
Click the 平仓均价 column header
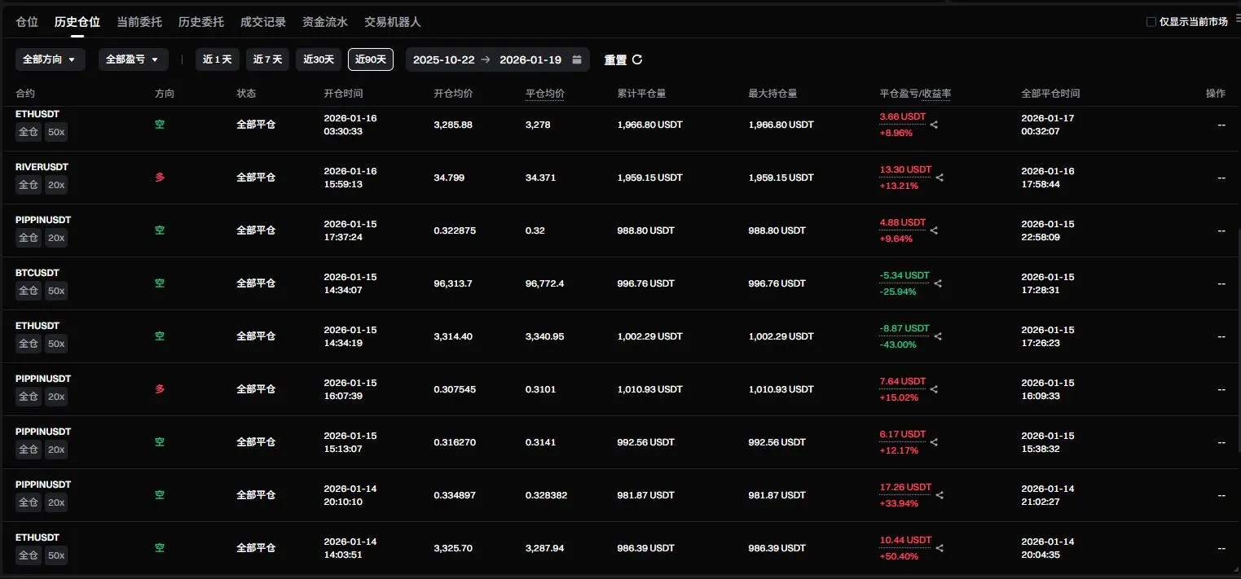pyautogui.click(x=545, y=94)
